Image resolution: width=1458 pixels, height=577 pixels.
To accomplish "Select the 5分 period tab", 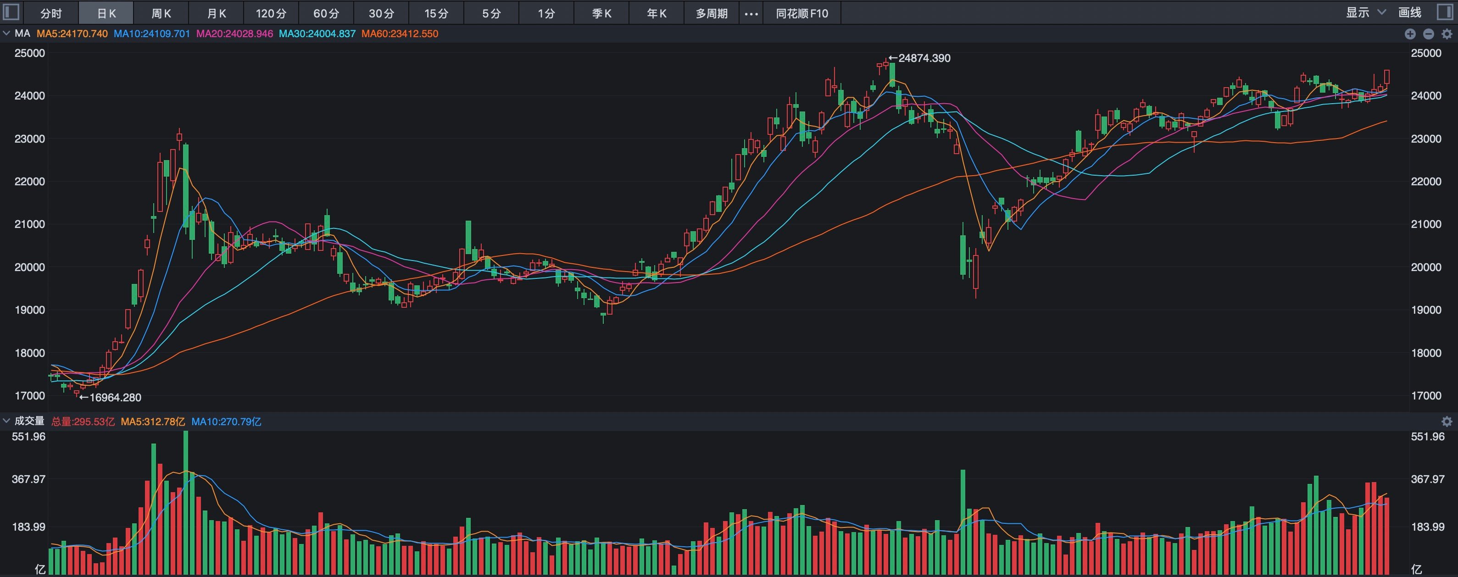I will [x=491, y=13].
